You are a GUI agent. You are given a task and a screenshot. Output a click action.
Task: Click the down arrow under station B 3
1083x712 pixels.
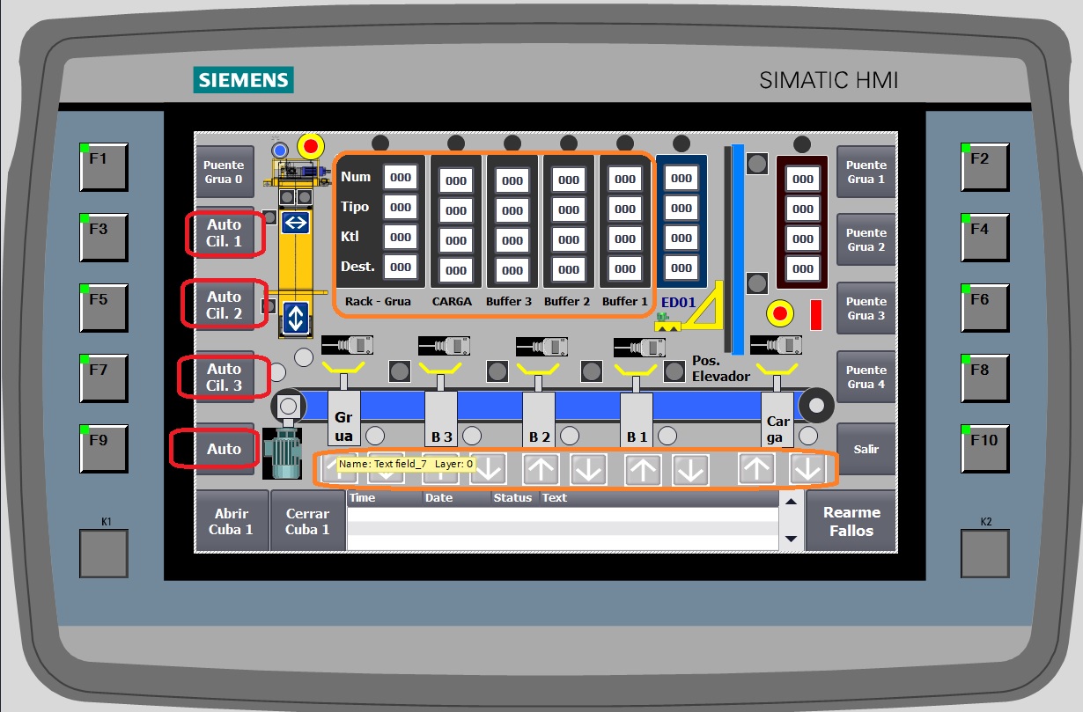tap(489, 469)
